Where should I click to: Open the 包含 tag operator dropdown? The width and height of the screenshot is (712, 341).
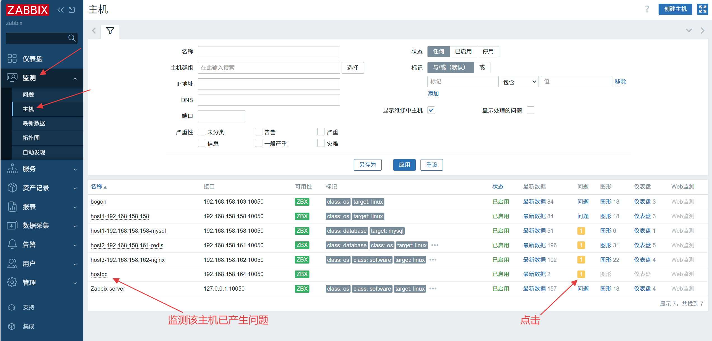[520, 82]
